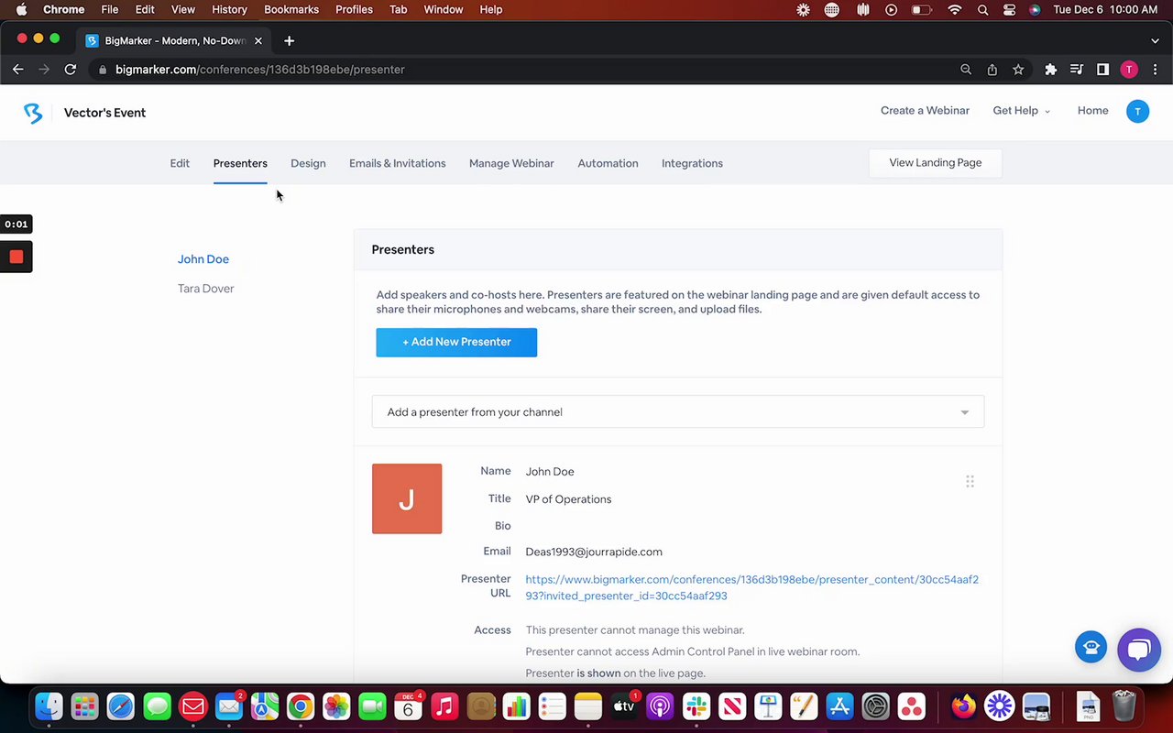Click the Create a Webinar link

point(925,111)
